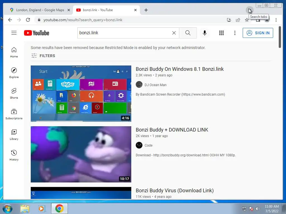
Task: Click the address bar URL
Action: (x=83, y=20)
